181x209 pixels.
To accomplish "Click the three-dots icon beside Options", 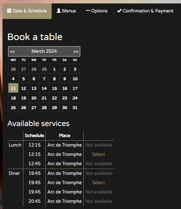I will pos(88,10).
